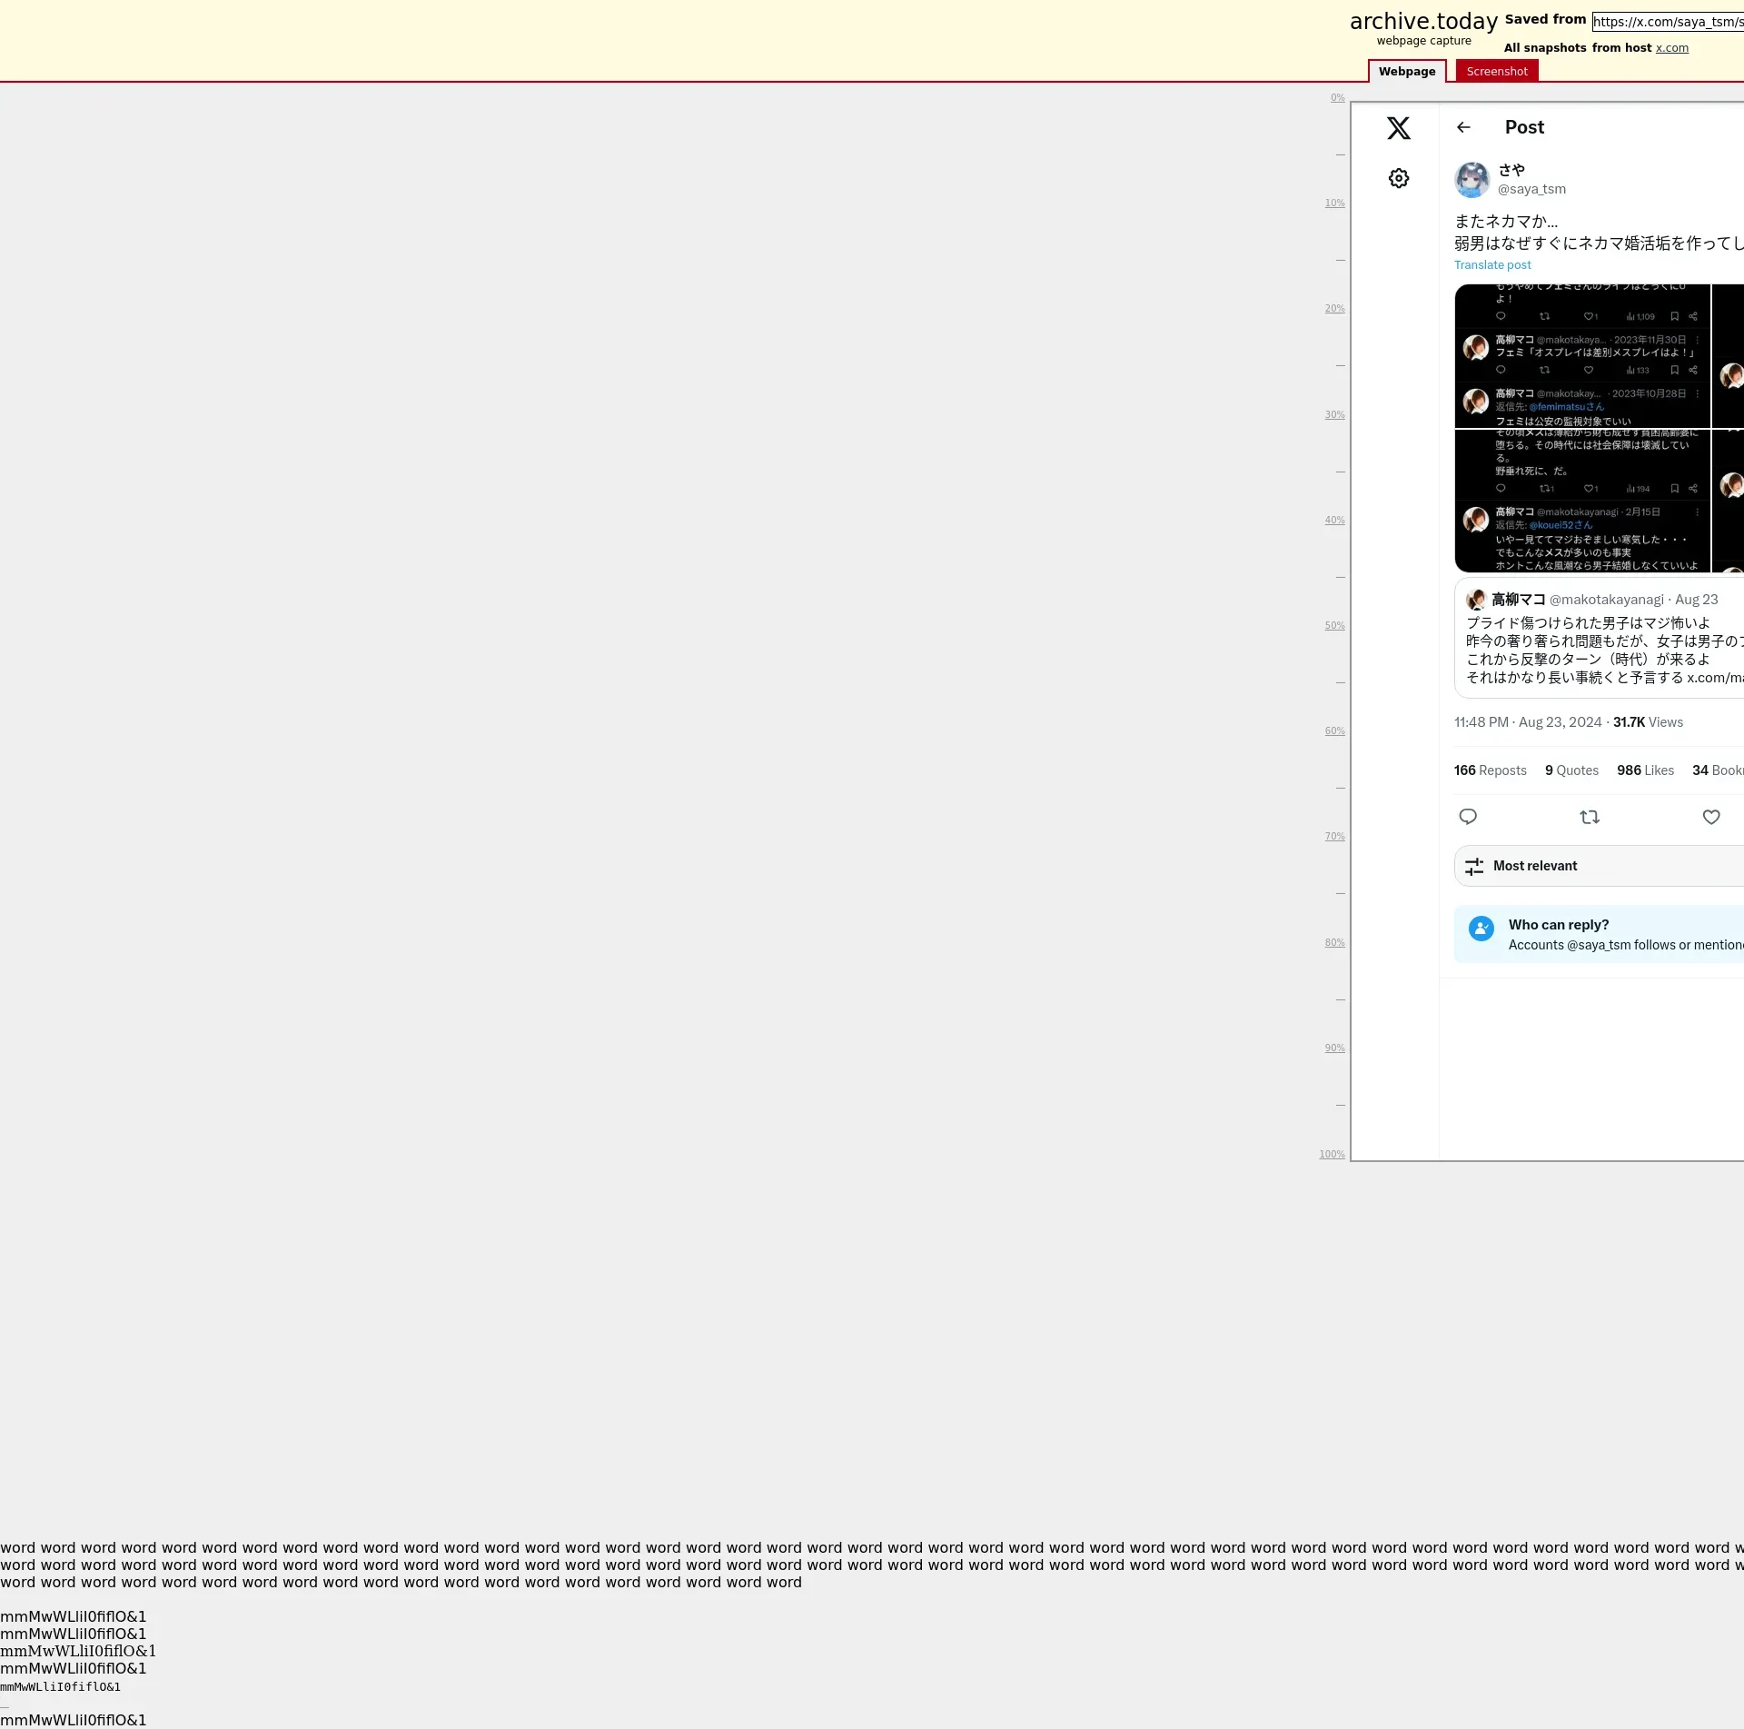The width and height of the screenshot is (1744, 1729).
Task: Click the back arrow next to Post
Action: 1463,127
